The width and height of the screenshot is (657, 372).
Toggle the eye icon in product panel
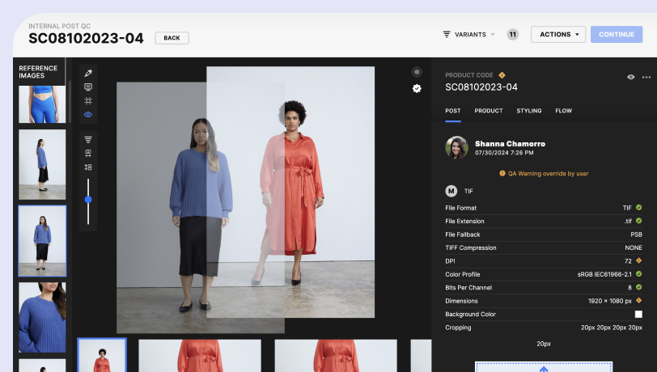click(x=630, y=77)
